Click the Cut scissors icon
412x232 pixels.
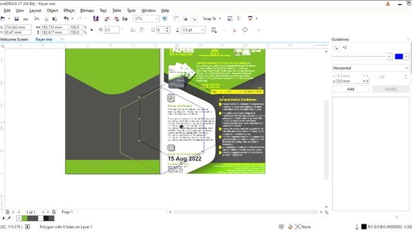click(x=37, y=19)
